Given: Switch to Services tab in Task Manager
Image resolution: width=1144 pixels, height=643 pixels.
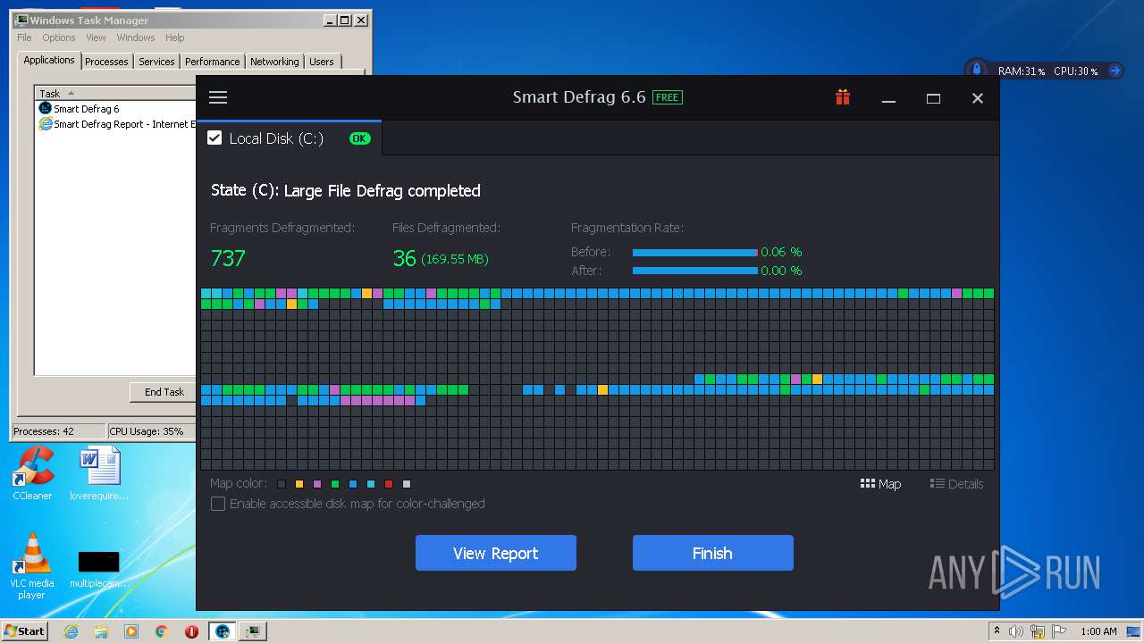Looking at the screenshot, I should tap(156, 62).
